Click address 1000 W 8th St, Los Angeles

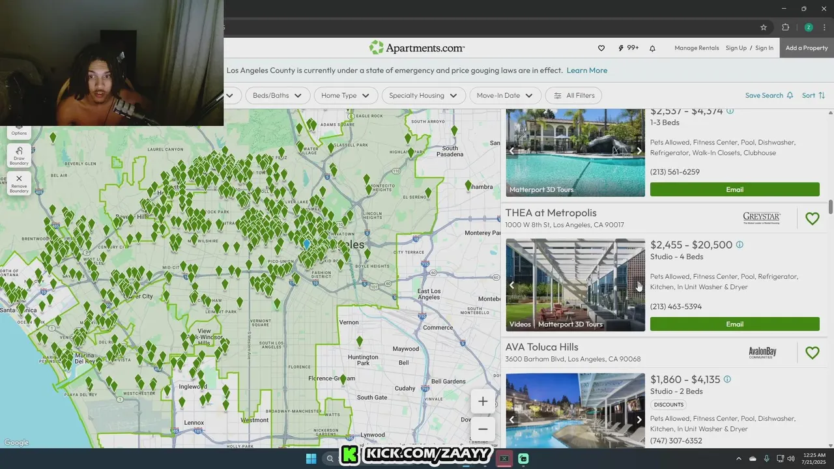[x=564, y=225]
